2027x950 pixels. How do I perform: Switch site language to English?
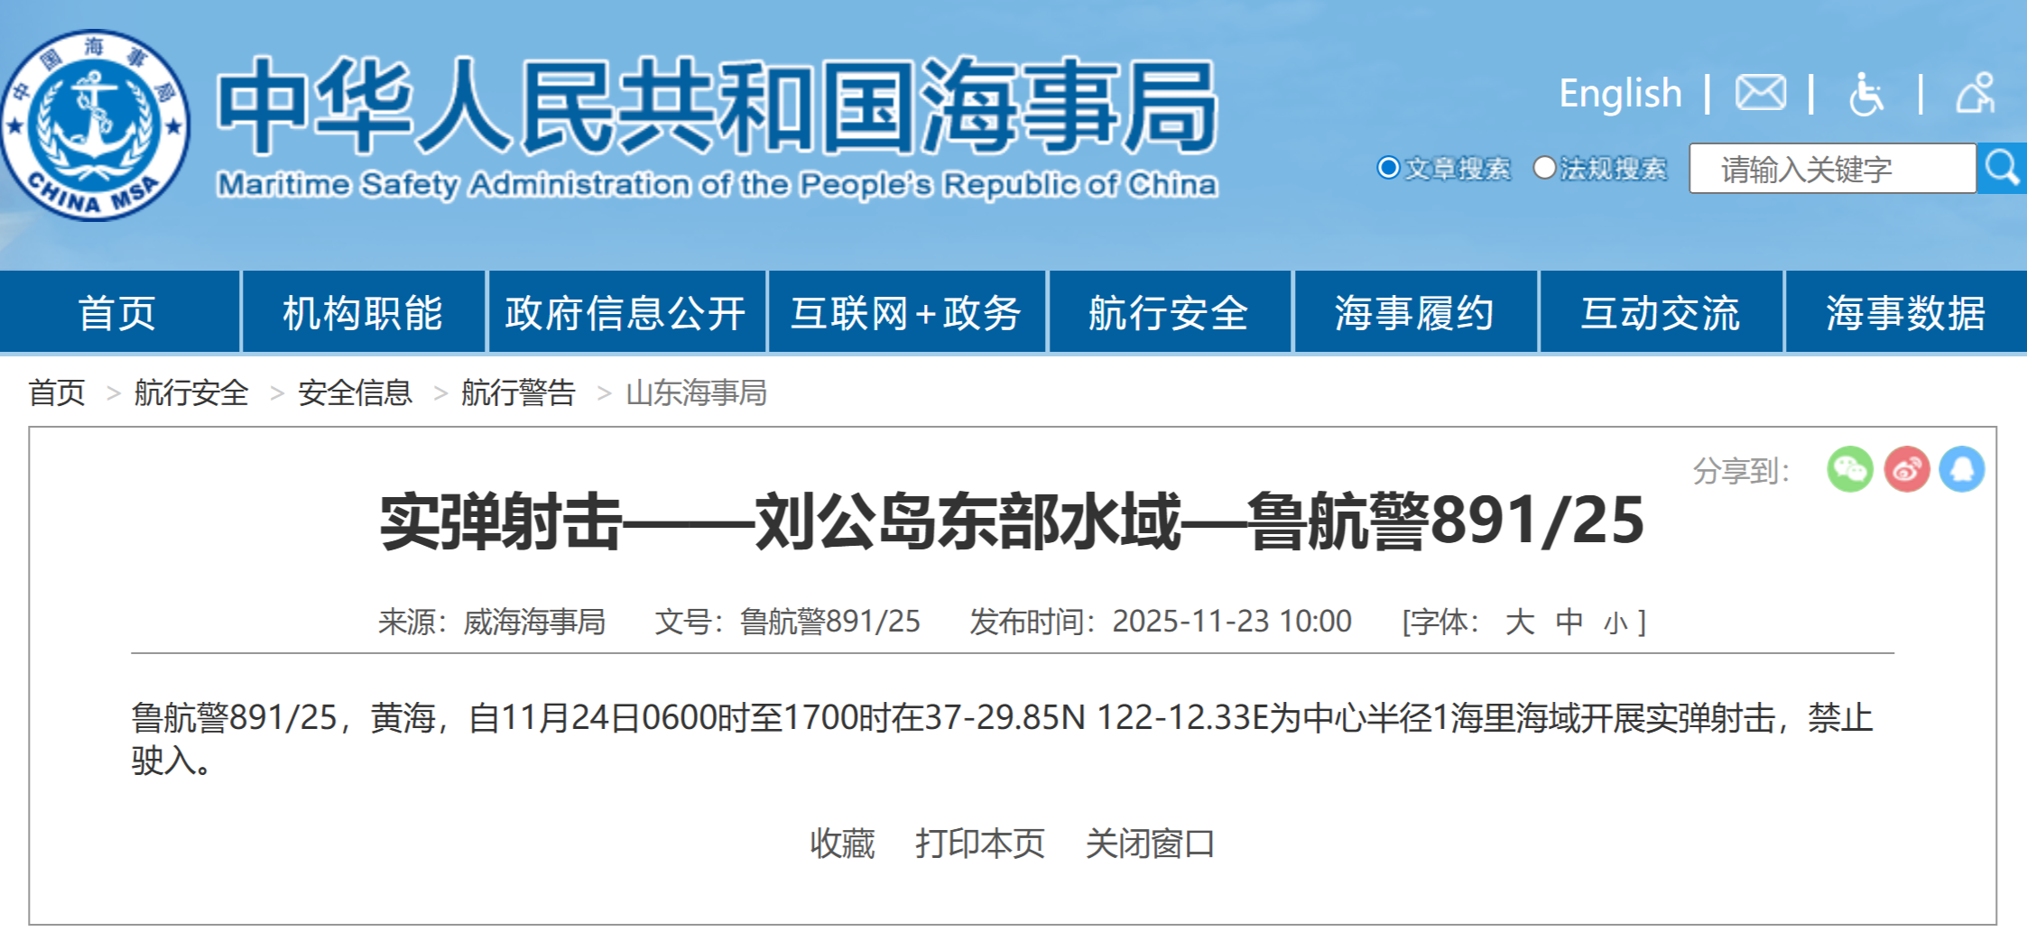(1620, 93)
